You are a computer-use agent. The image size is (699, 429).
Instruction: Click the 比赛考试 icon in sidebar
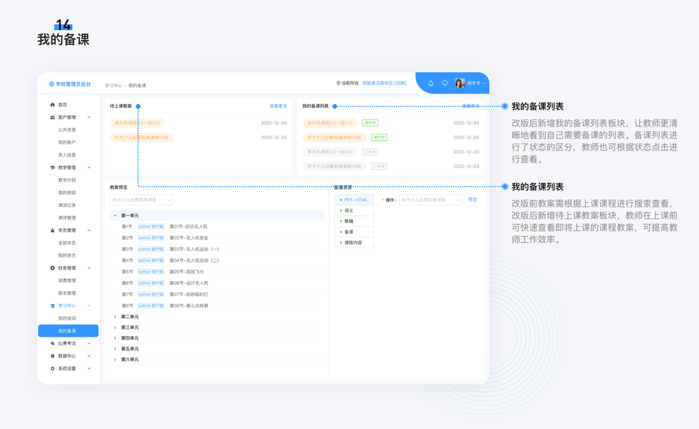[x=52, y=343]
